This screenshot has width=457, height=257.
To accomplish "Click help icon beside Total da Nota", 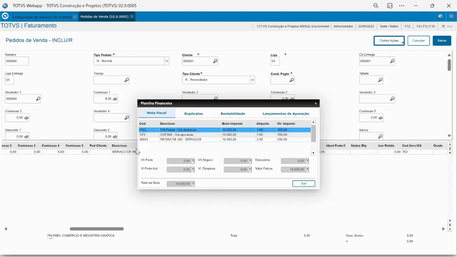I will pos(193,184).
